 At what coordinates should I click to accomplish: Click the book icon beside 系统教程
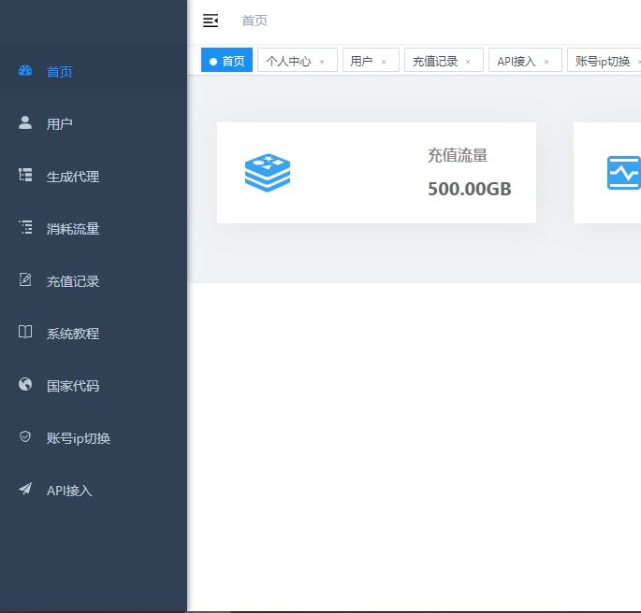point(25,333)
